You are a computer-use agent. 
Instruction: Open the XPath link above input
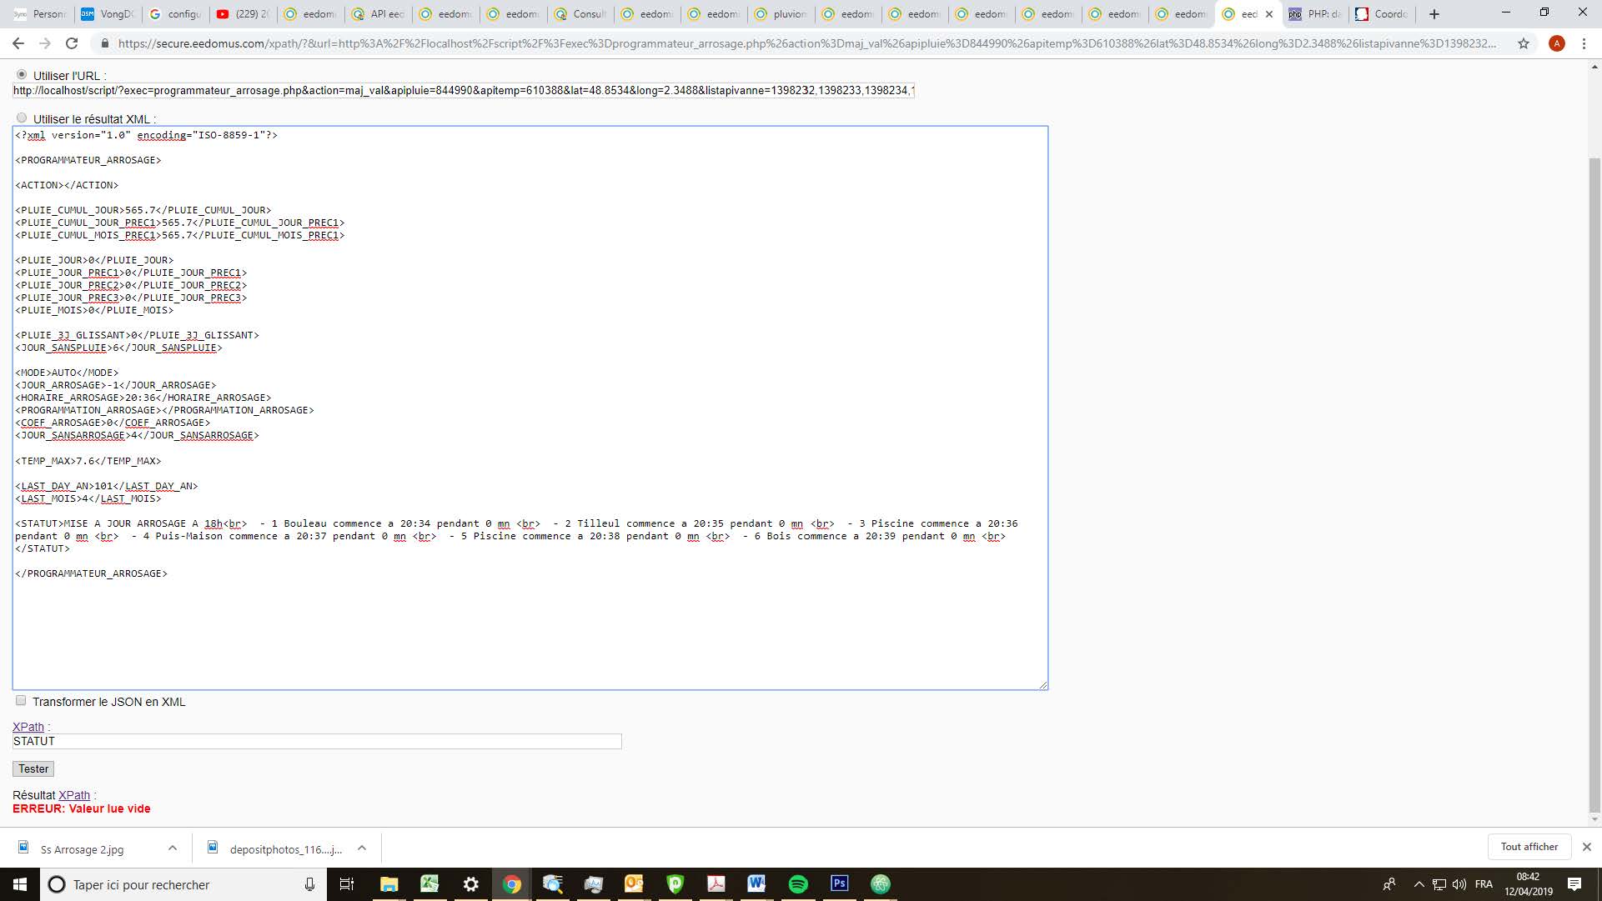[x=28, y=727]
